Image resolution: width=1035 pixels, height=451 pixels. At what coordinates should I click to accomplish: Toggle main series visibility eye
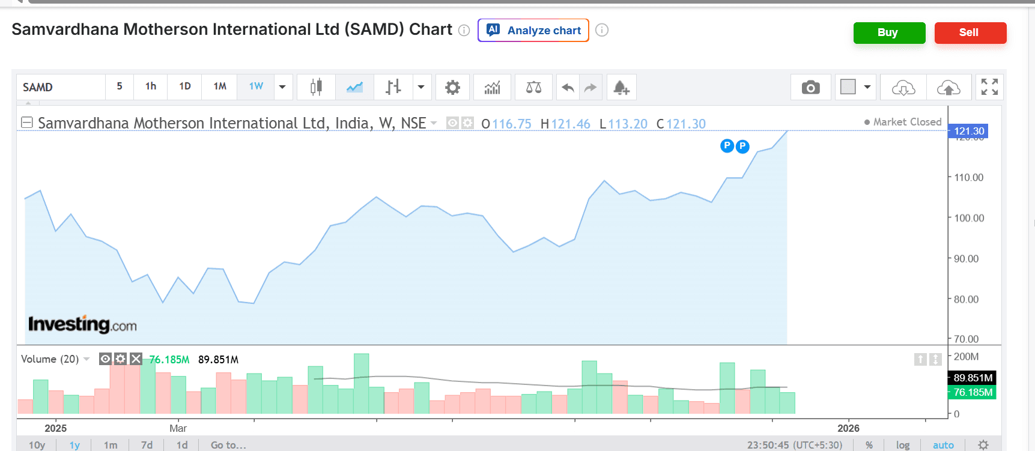point(452,123)
